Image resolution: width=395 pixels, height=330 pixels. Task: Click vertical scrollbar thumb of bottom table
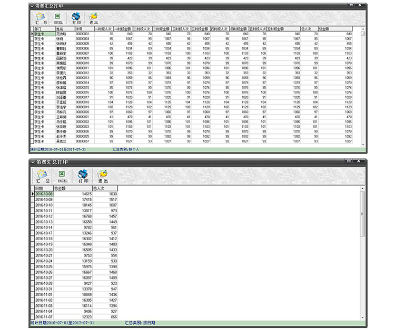362,214
